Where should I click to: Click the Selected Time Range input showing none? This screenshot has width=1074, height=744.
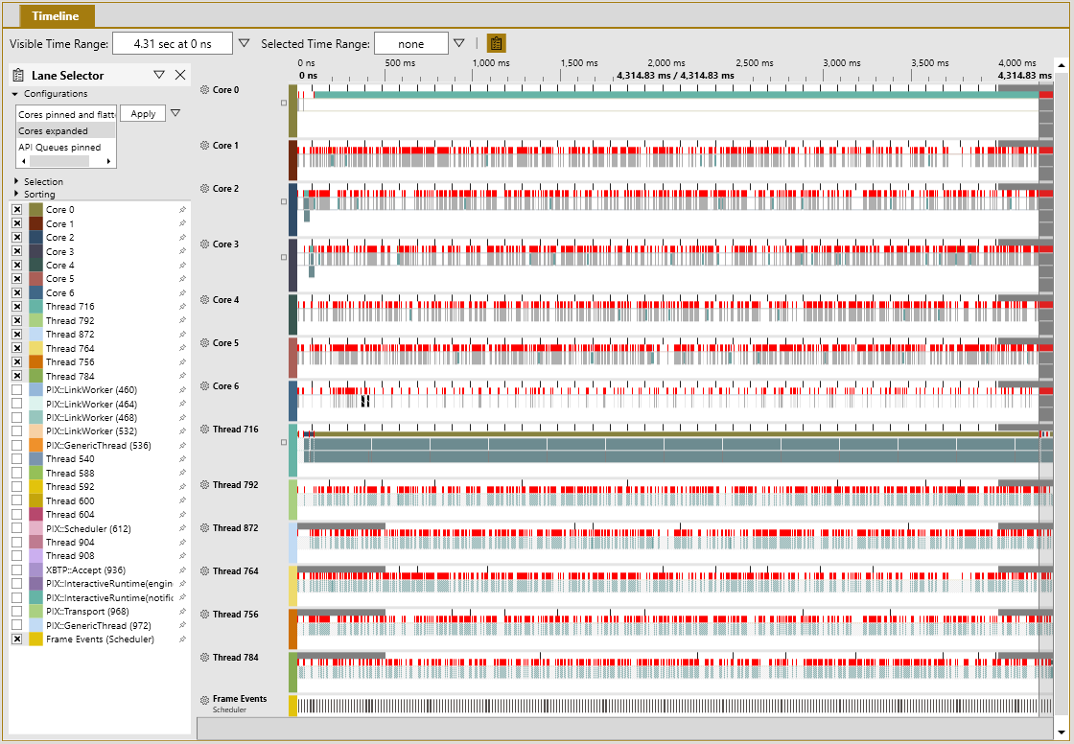(411, 42)
